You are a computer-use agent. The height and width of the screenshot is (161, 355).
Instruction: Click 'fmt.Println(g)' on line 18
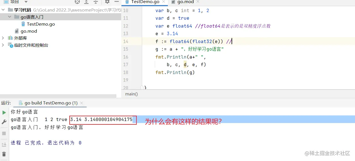175,72
